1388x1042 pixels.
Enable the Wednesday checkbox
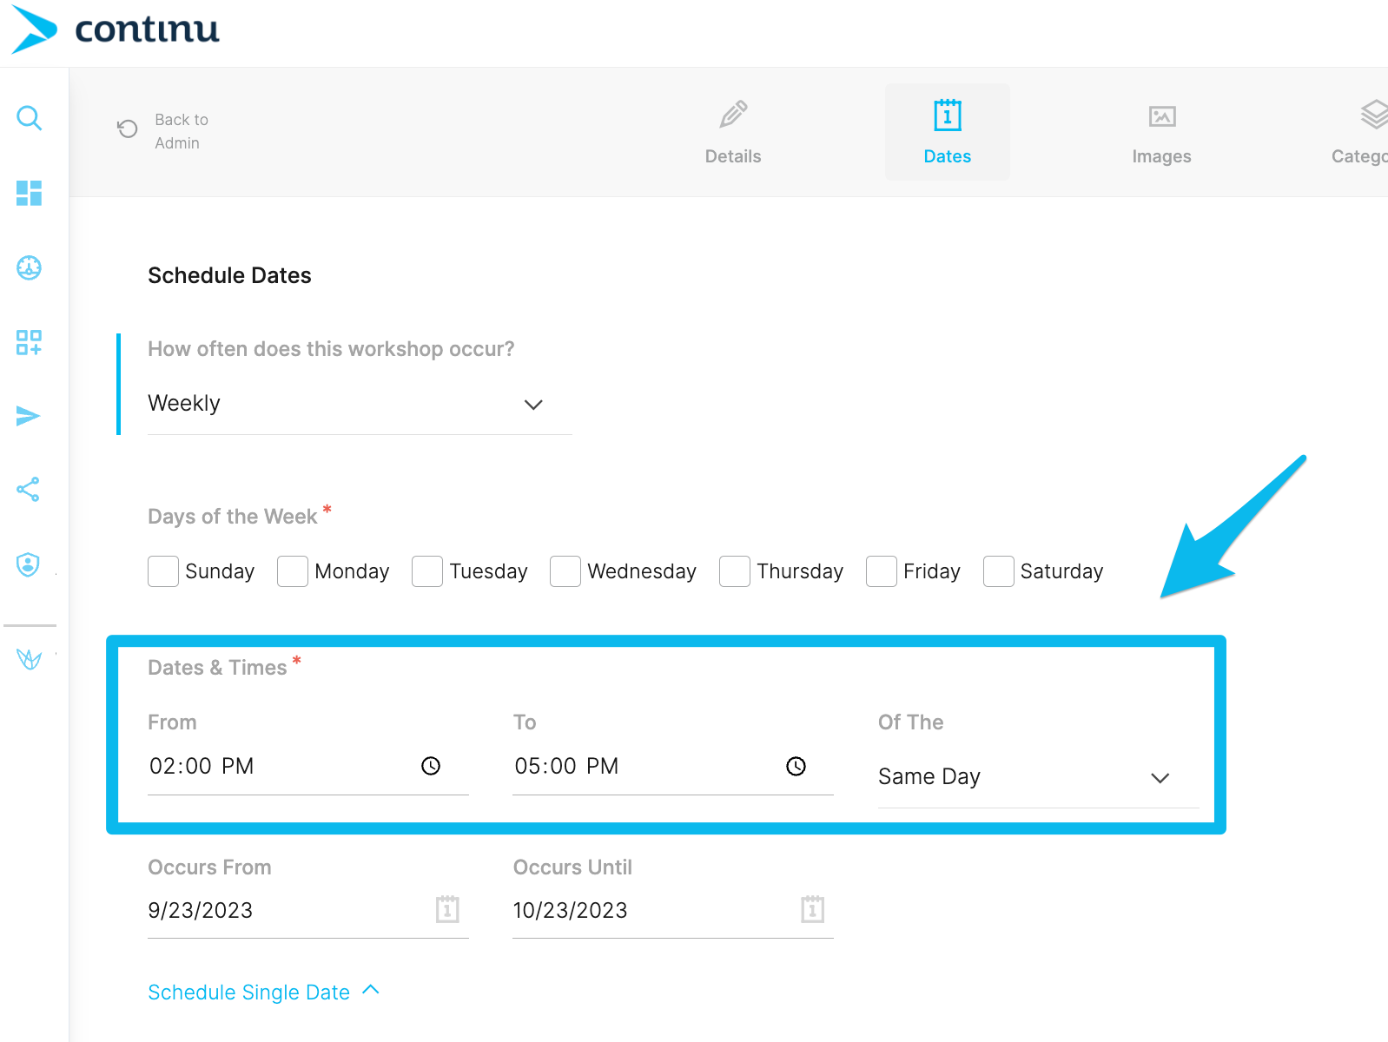coord(565,571)
